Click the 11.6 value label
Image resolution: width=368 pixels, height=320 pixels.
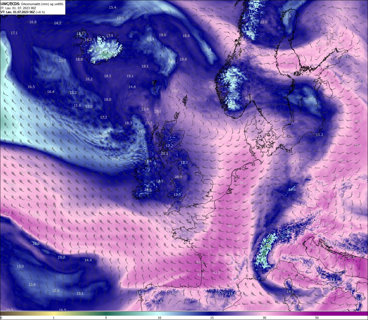(x=292, y=190)
